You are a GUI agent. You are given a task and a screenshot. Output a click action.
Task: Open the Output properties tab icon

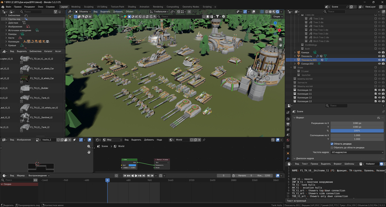(x=288, y=124)
